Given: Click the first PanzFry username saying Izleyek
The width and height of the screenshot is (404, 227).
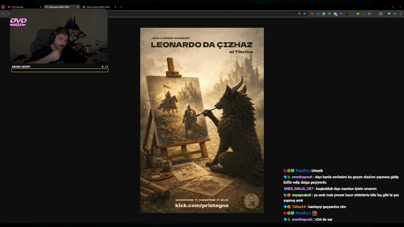Looking at the screenshot, I should 302,171.
